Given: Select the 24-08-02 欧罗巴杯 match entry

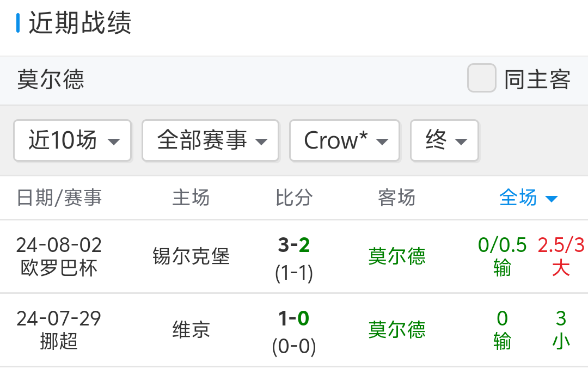Looking at the screenshot, I should (59, 256).
